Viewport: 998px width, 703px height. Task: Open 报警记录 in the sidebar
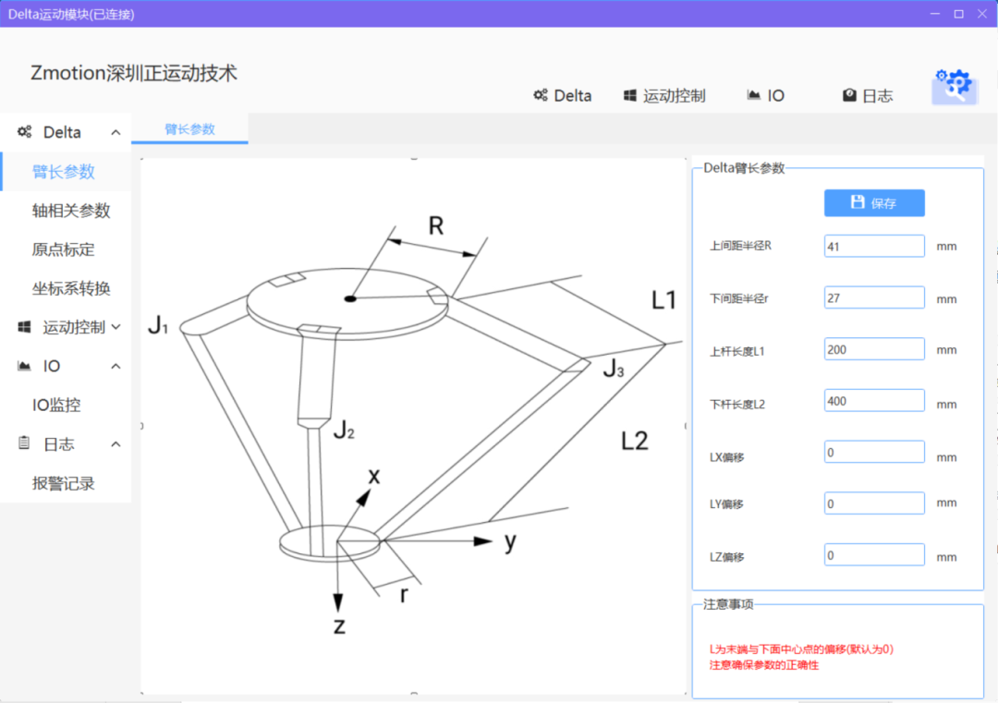pos(67,483)
